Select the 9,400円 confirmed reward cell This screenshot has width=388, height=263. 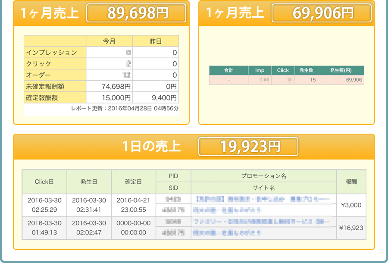point(155,97)
